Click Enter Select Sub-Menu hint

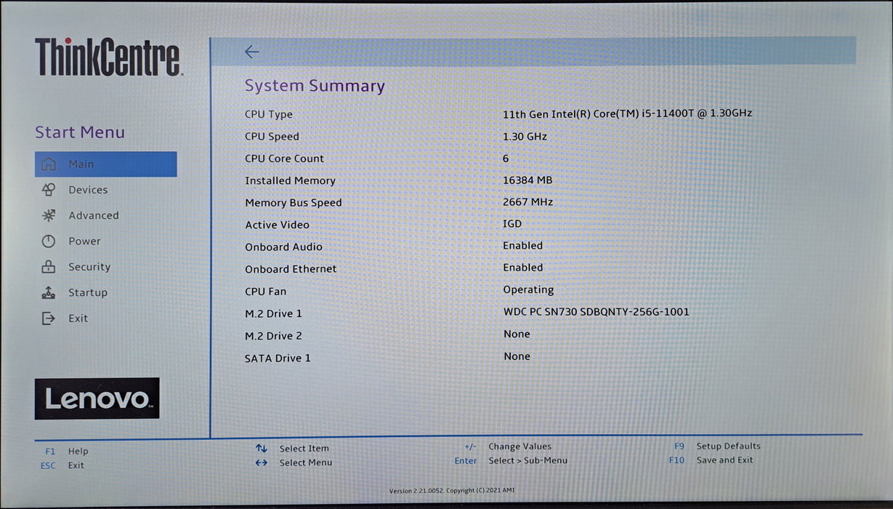511,460
